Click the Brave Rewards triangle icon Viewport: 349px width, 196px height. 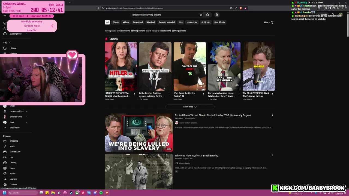tap(245, 8)
